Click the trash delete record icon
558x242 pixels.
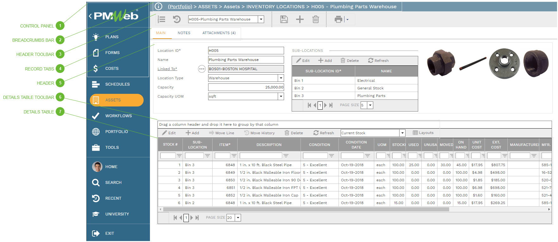point(315,19)
